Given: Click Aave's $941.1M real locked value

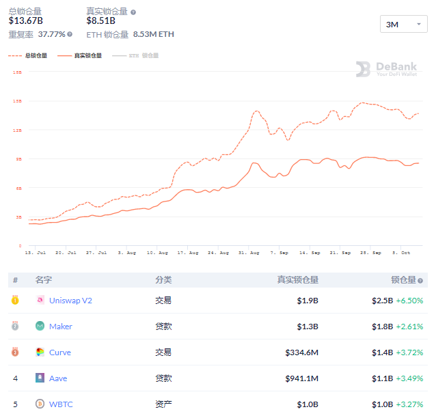Looking at the screenshot, I should tap(301, 378).
